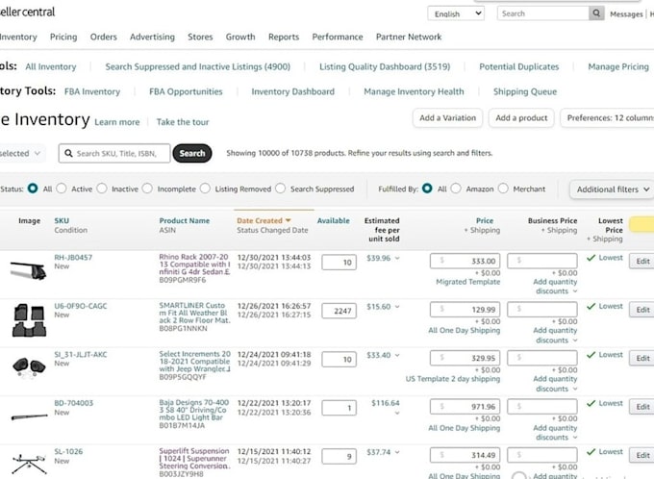Expand quantity discounts for U6-0F9O-CAGC row
654x479 pixels.
pos(575,340)
